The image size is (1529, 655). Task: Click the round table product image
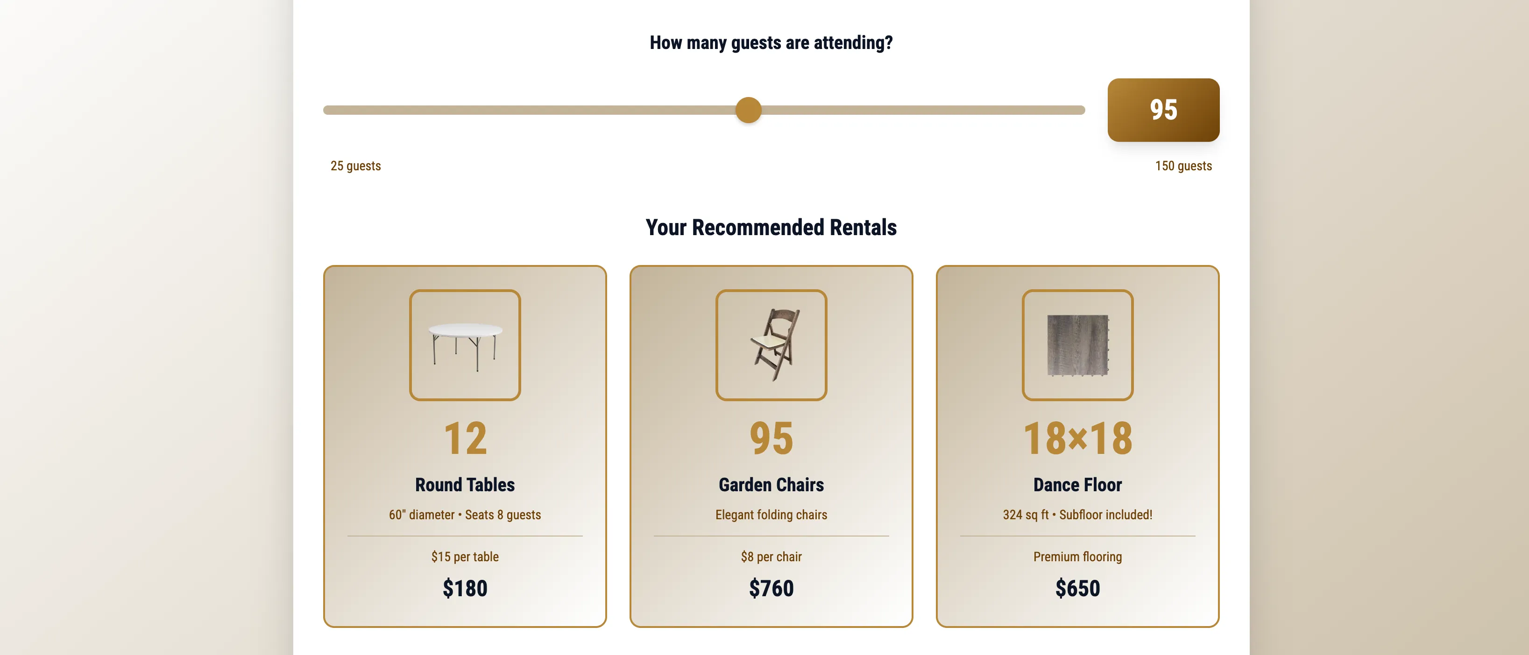[465, 345]
